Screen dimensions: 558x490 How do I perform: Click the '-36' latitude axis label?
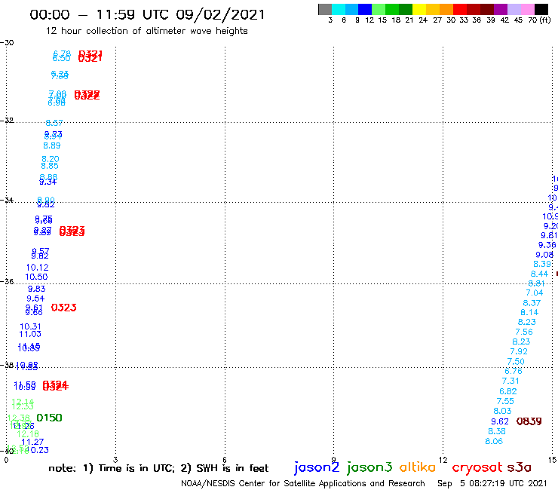click(x=7, y=281)
